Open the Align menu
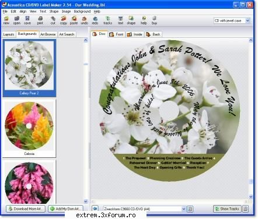The image size is (258, 219). coord(23,12)
